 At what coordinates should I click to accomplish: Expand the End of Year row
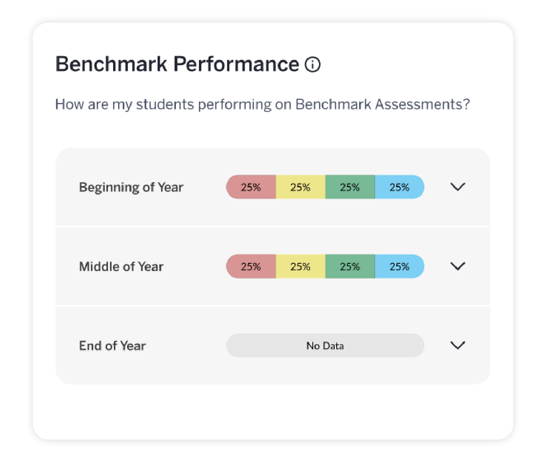(458, 345)
